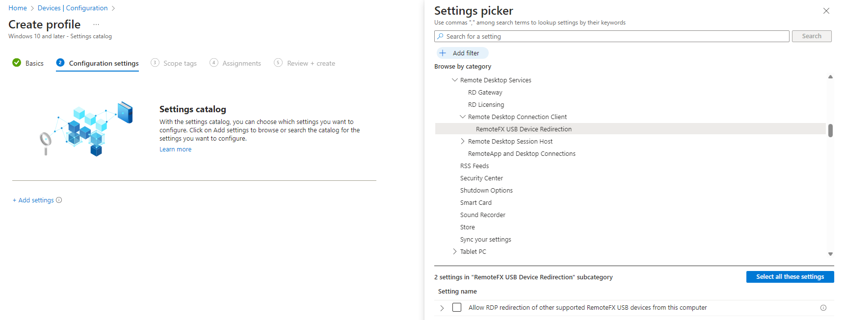Image resolution: width=842 pixels, height=320 pixels.
Task: Select RD Gateway category
Action: tap(485, 92)
